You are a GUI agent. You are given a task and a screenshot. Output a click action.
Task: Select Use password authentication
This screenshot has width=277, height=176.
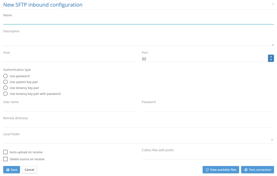point(5,76)
